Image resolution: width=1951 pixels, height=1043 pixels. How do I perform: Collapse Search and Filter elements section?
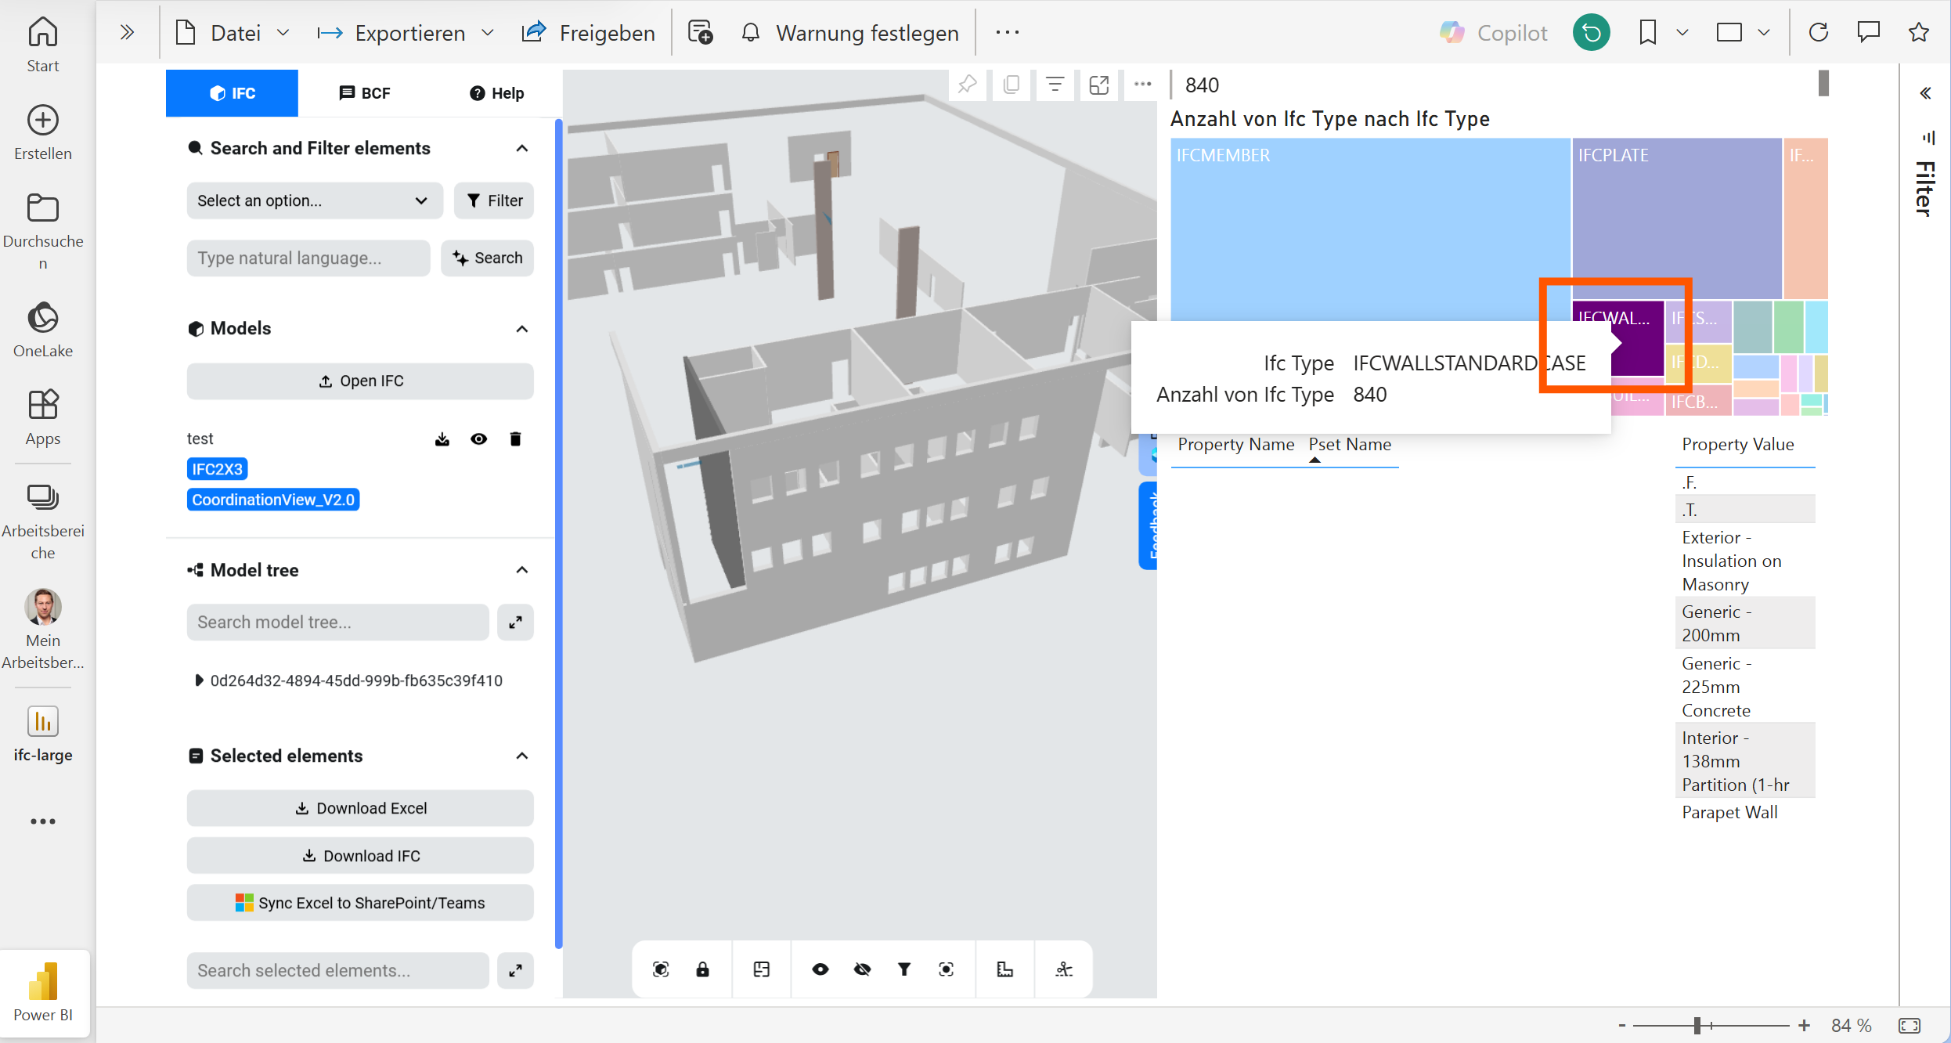(x=522, y=149)
